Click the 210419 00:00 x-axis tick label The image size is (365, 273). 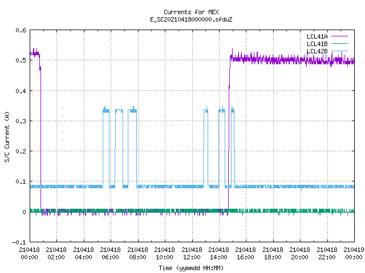pos(354,253)
